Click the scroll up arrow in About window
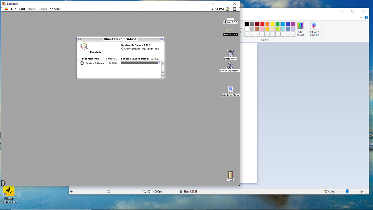Screen dimensions: 373x210 click(163, 63)
